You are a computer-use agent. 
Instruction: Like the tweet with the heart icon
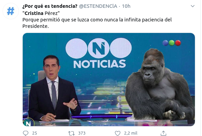[117, 133]
